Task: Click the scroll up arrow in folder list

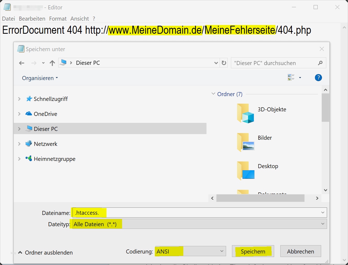Action: [325, 90]
